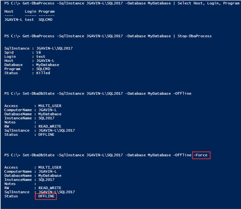Click the Program column header in table output
This screenshot has height=209, width=241.
[46, 11]
